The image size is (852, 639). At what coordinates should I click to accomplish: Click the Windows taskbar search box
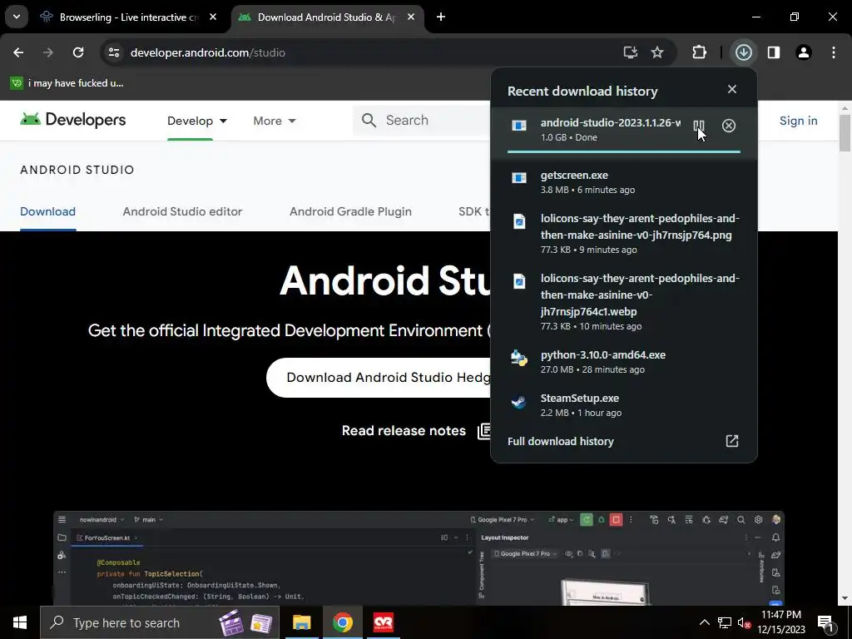(159, 622)
